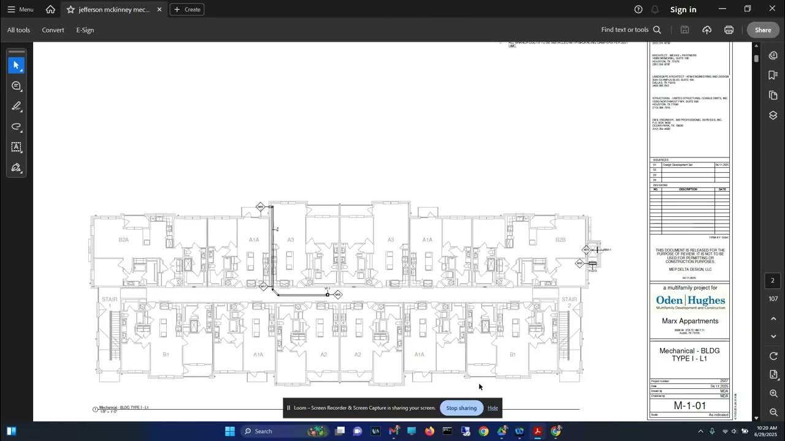Click Marx Appartments title text
Screen dimensions: 785x441
tap(690, 321)
